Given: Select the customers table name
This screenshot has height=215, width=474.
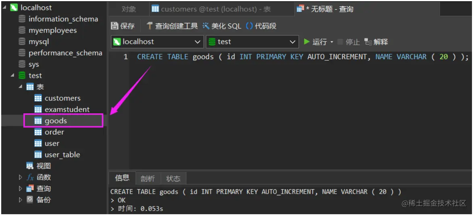Looking at the screenshot, I should pyautogui.click(x=62, y=98).
